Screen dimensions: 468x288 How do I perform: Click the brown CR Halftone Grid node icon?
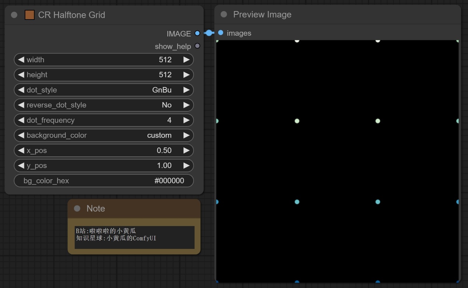[29, 15]
